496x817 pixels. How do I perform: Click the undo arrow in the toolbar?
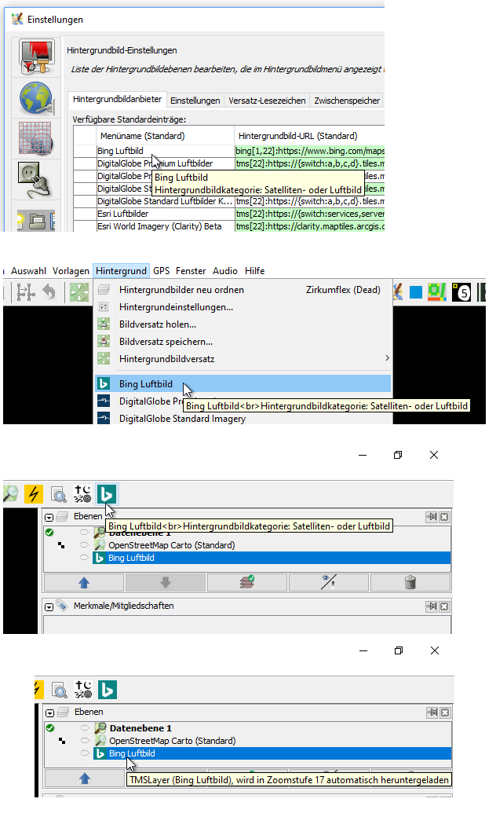coord(49,292)
